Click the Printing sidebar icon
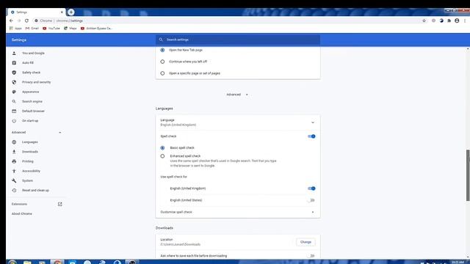Viewport: 470px width, 264px height. pyautogui.click(x=14, y=161)
